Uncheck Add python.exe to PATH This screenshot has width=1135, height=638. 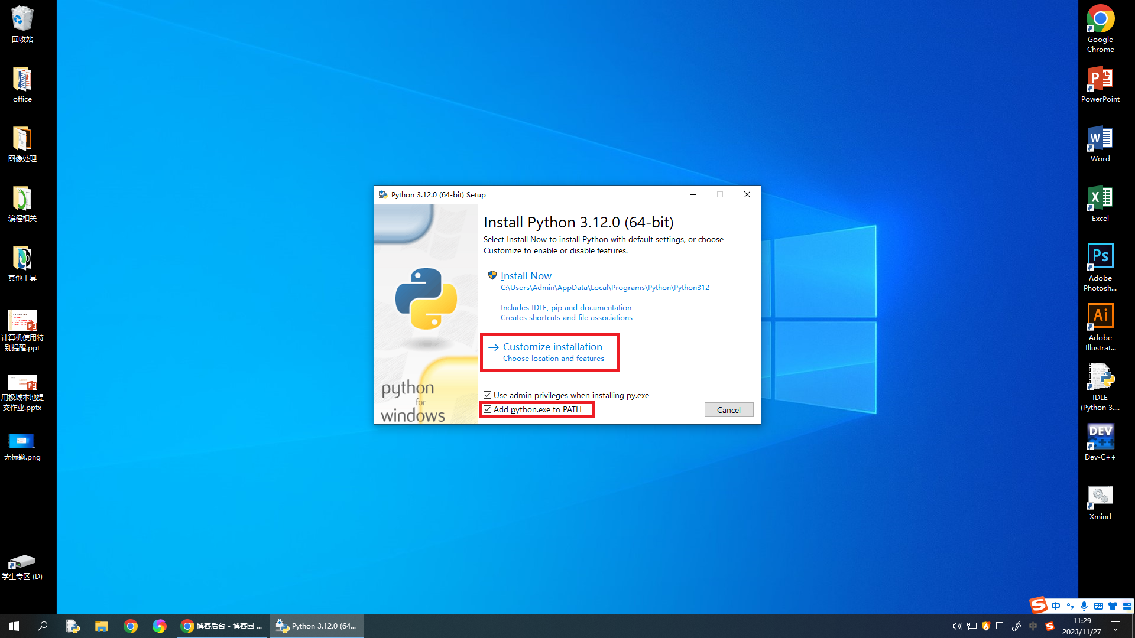488,409
